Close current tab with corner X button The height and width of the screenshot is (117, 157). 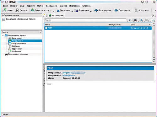tap(154, 15)
